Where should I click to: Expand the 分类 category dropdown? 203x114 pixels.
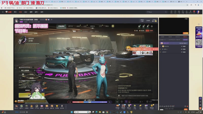(x=26, y=12)
